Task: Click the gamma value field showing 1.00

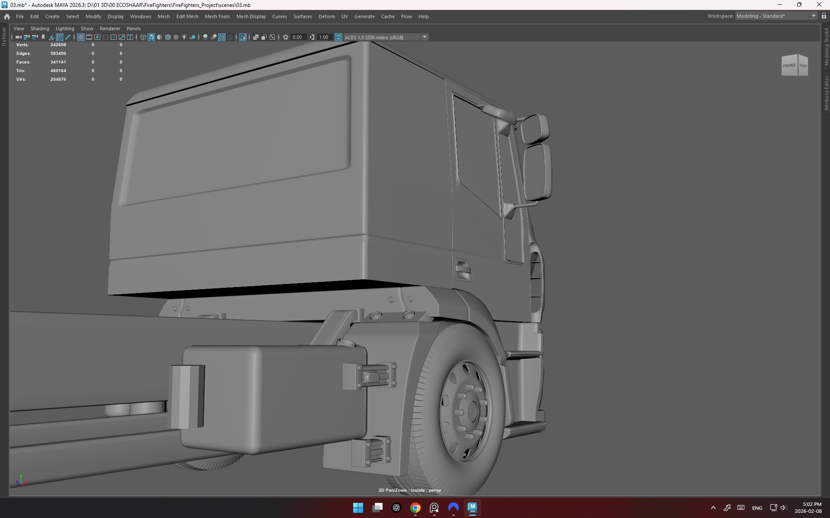Action: point(324,37)
